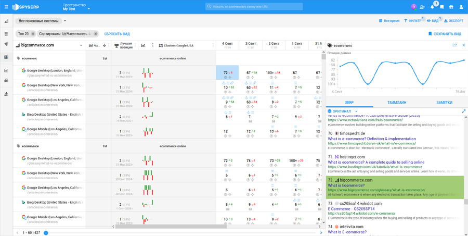Open options for Clusters Google USA column
The image size is (468, 236).
pyautogui.click(x=213, y=45)
